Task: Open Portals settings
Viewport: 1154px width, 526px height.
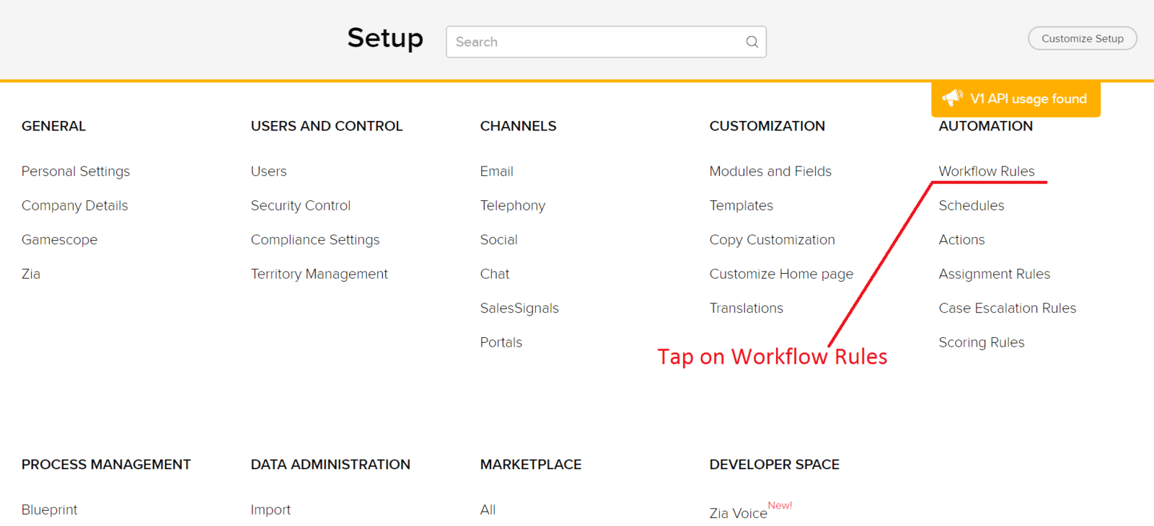Action: coord(501,342)
